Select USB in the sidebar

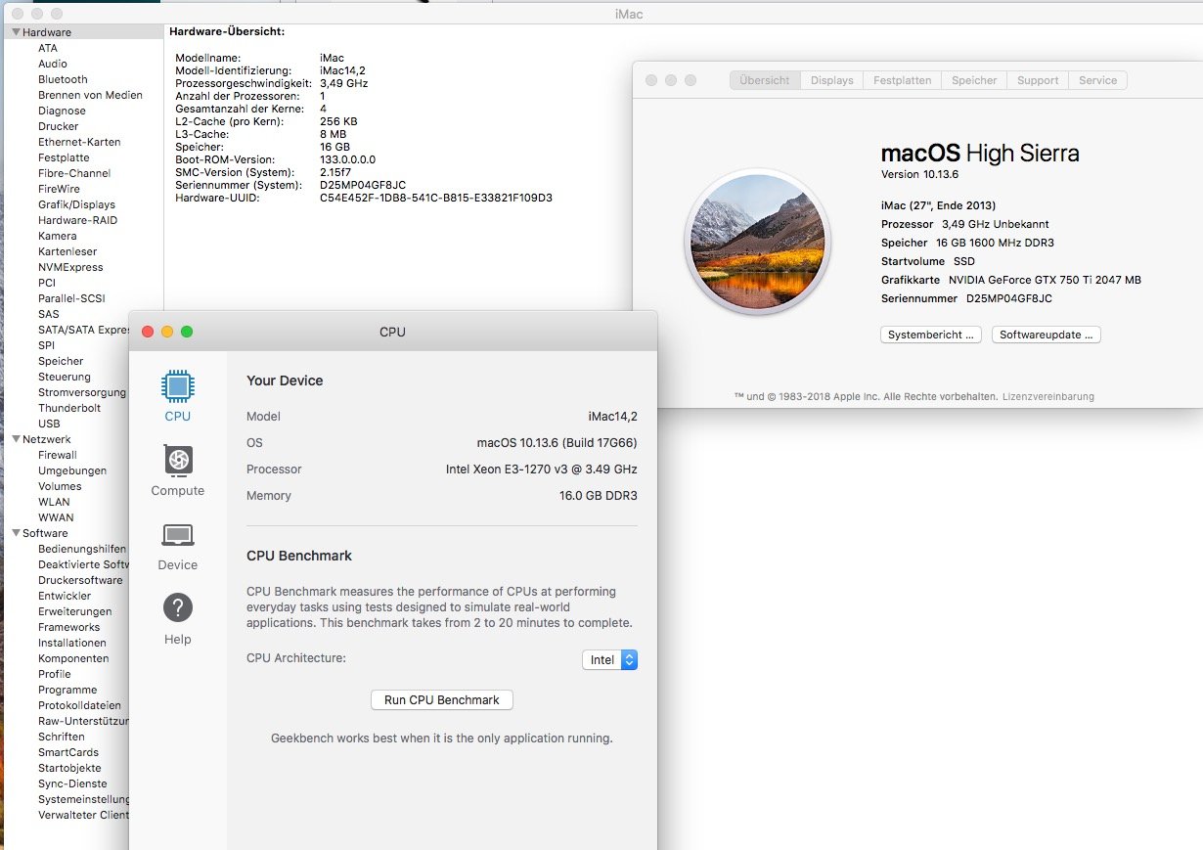pos(49,424)
